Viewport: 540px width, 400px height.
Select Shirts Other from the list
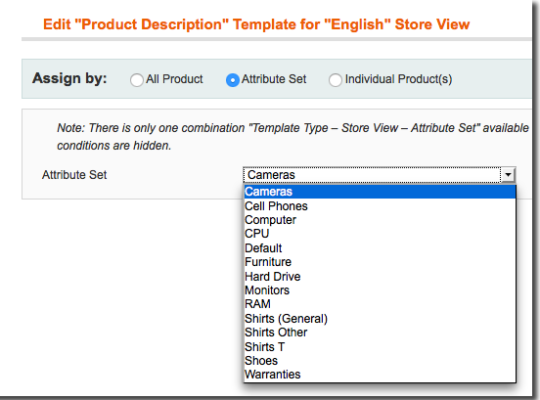coord(380,333)
